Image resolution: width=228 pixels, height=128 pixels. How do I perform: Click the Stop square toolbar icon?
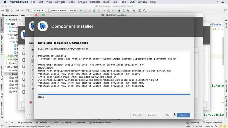coord(113,10)
